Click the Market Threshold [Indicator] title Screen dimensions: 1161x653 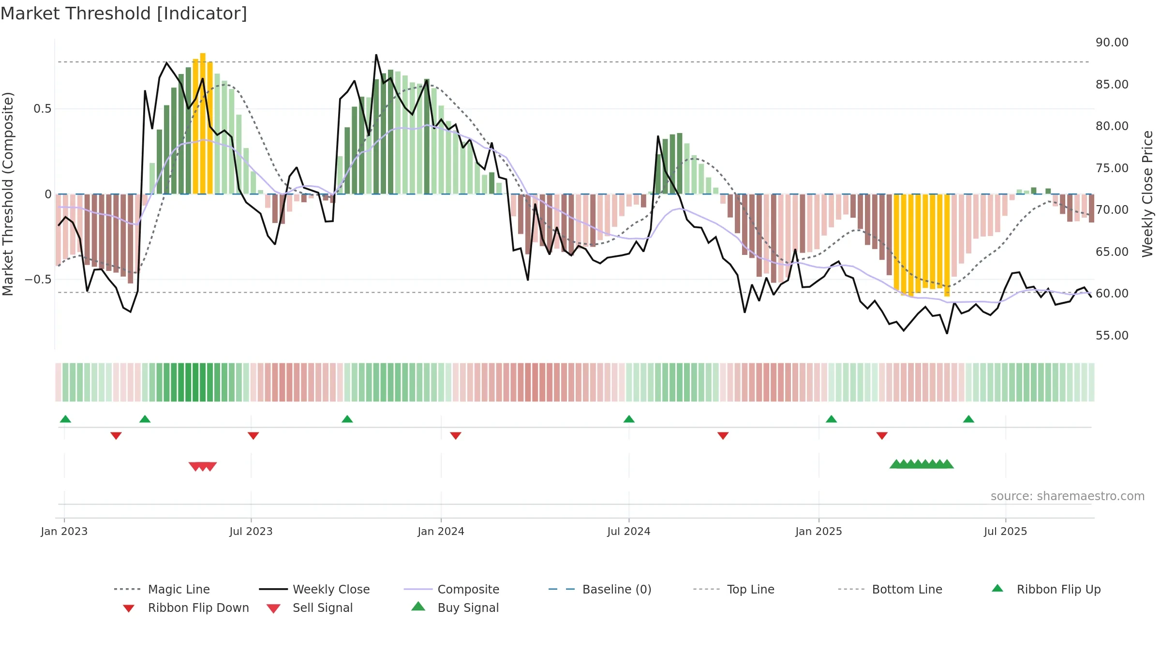click(124, 14)
